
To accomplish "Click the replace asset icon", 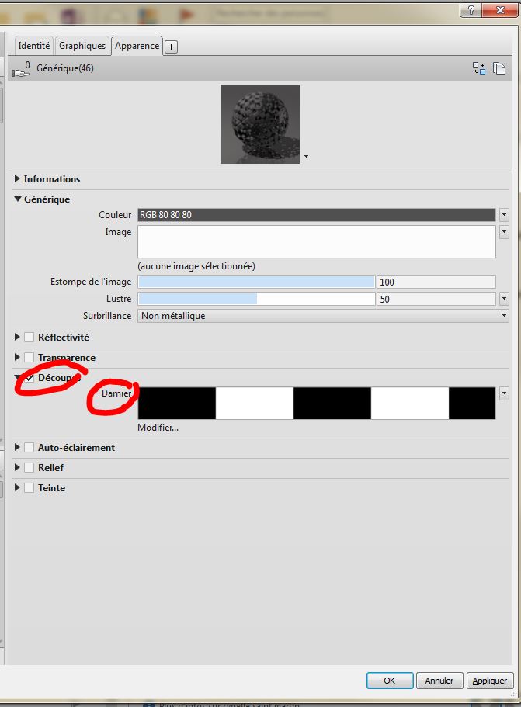I will point(479,68).
